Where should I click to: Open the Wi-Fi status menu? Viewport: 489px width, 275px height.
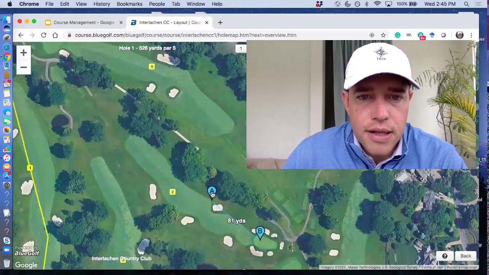tap(377, 4)
